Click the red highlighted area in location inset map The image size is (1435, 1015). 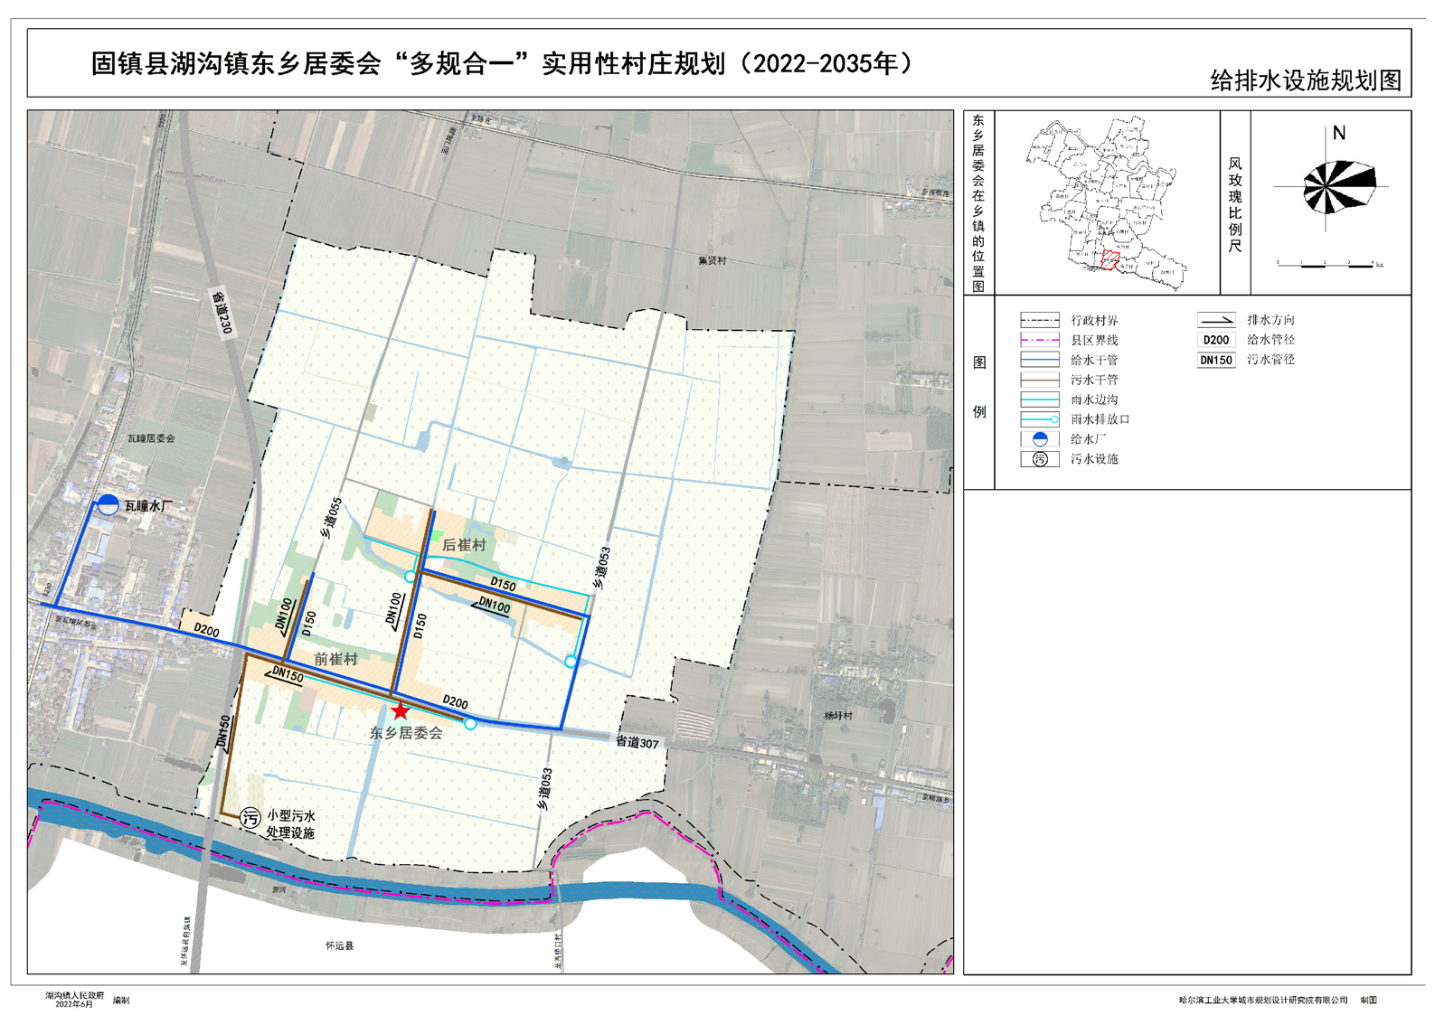pos(1109,262)
